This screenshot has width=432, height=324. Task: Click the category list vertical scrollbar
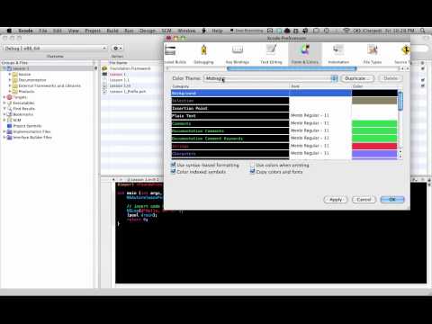click(400, 101)
